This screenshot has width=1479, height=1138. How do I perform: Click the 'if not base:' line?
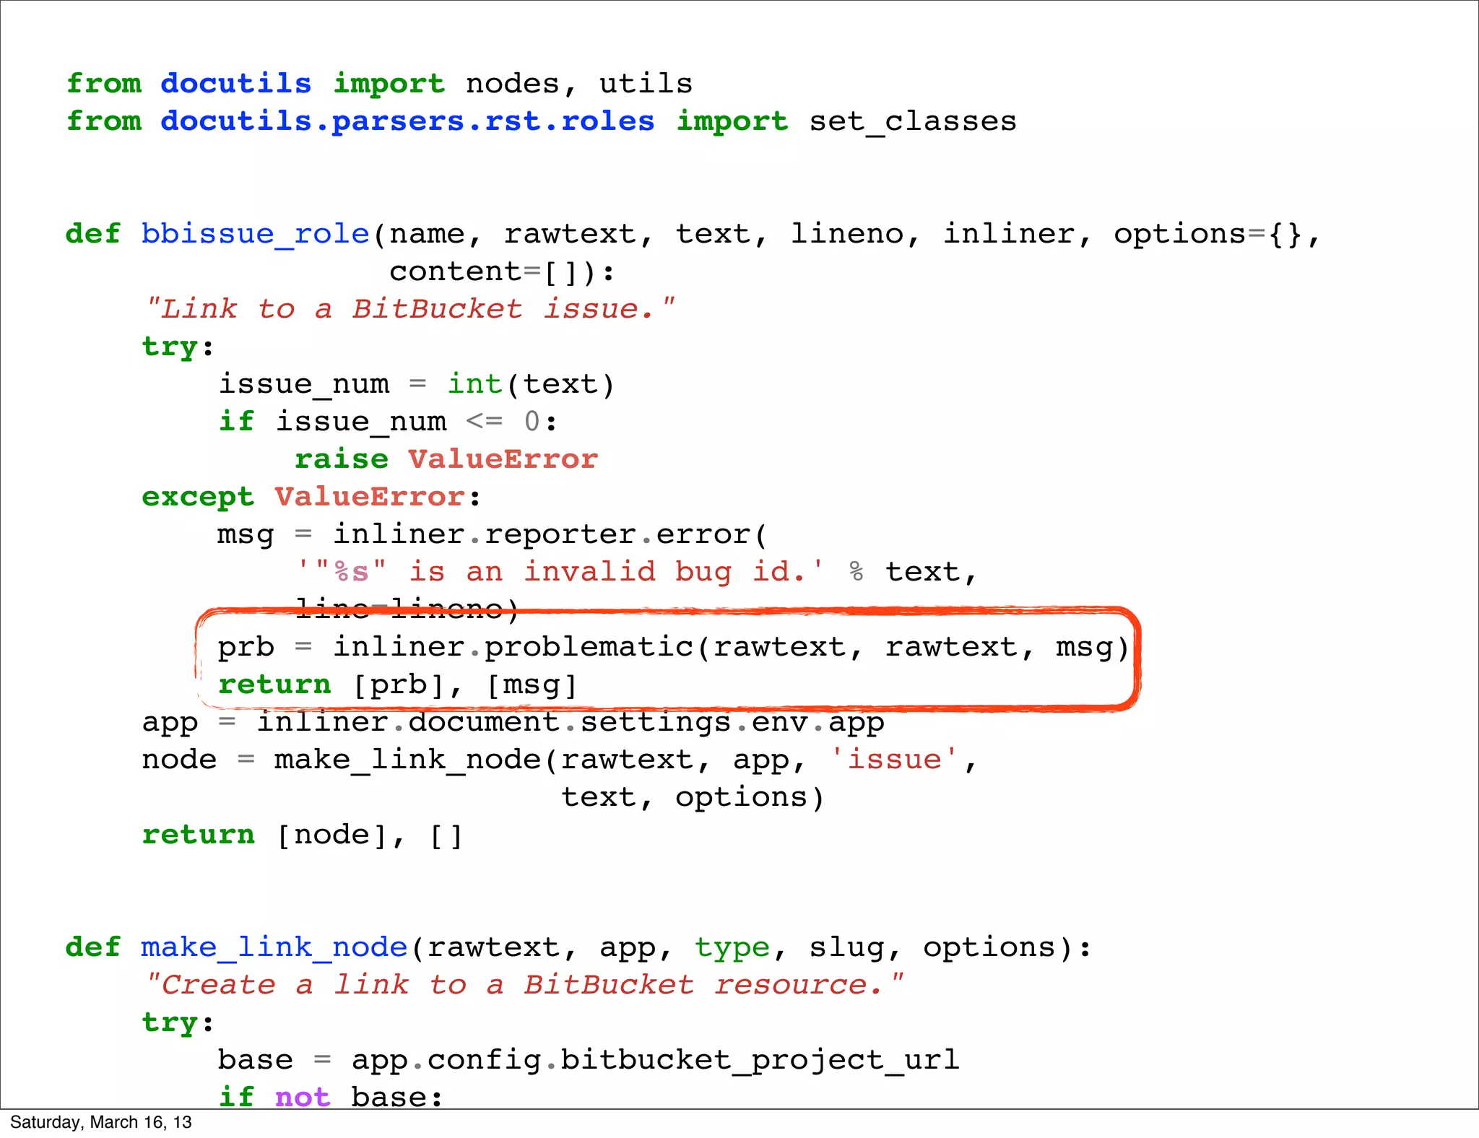click(331, 1097)
